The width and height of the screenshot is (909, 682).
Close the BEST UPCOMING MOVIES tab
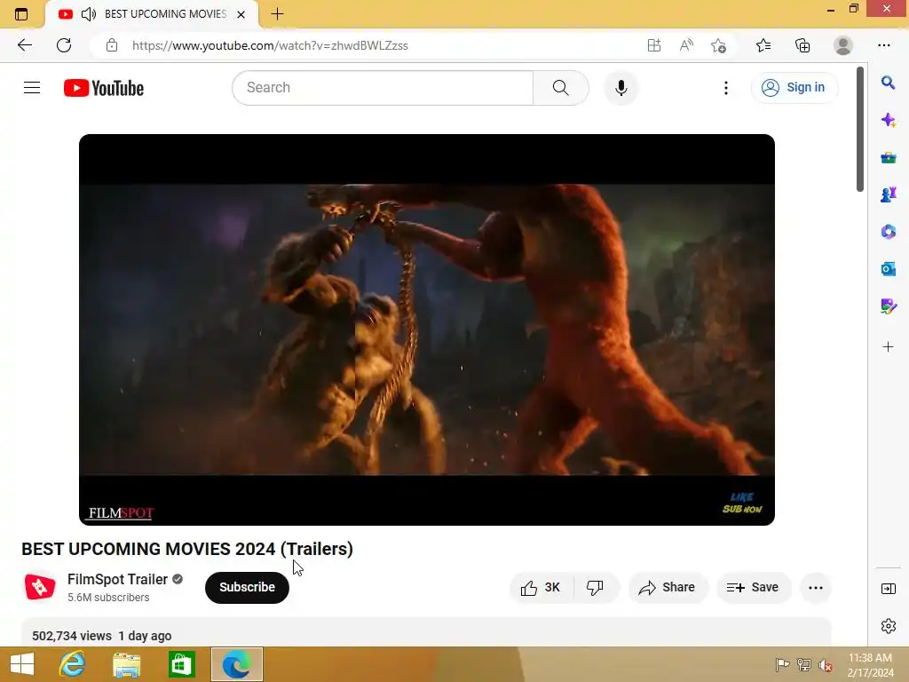click(241, 14)
